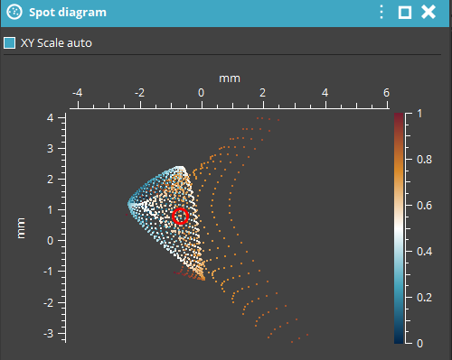Click the XY Scale auto label

pyautogui.click(x=56, y=43)
